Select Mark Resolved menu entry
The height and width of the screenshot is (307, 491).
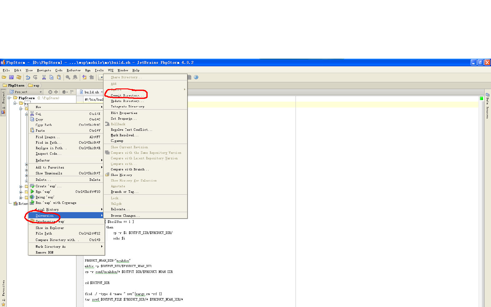coord(145,135)
